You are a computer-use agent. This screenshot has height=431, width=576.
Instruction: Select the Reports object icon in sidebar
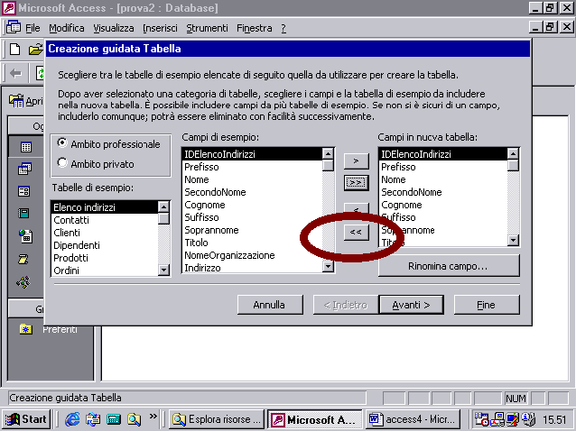(23, 213)
